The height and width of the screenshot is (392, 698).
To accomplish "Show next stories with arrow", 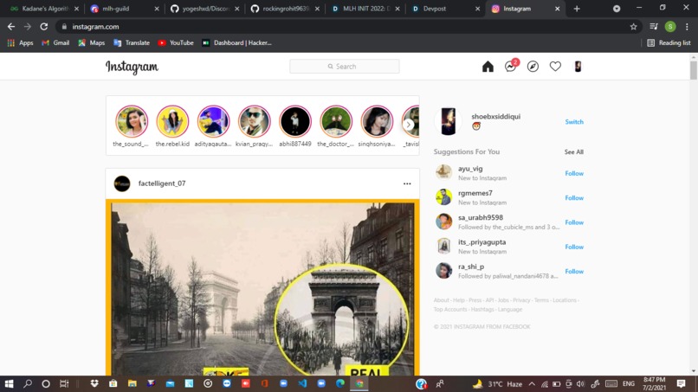I will [x=408, y=125].
